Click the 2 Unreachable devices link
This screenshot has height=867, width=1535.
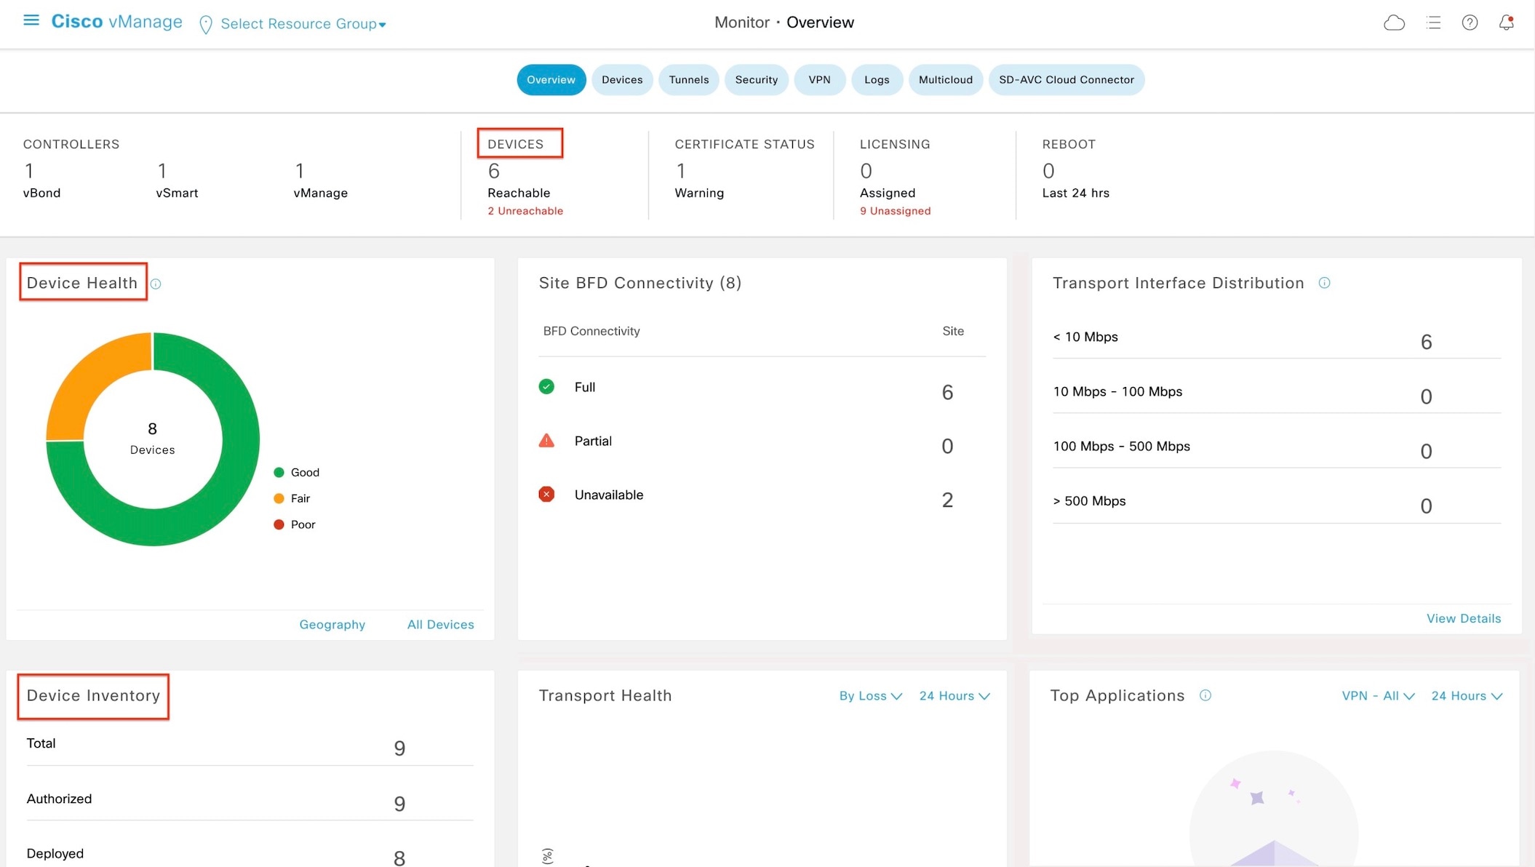(525, 211)
